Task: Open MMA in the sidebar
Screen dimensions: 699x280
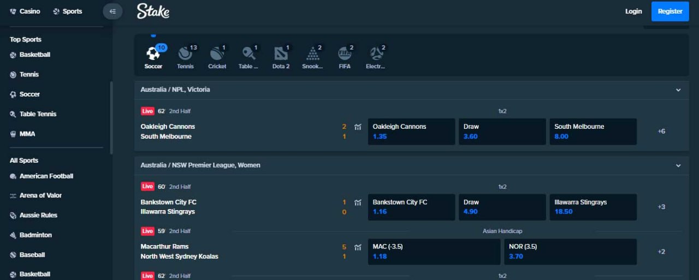Action: pos(22,134)
